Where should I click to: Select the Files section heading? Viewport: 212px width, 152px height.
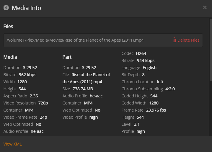[8, 26]
